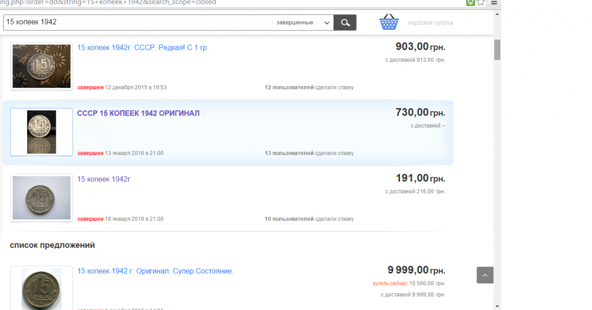Open the browser hamburger menu
Viewport: 592px width, 310px height.
tap(494, 2)
